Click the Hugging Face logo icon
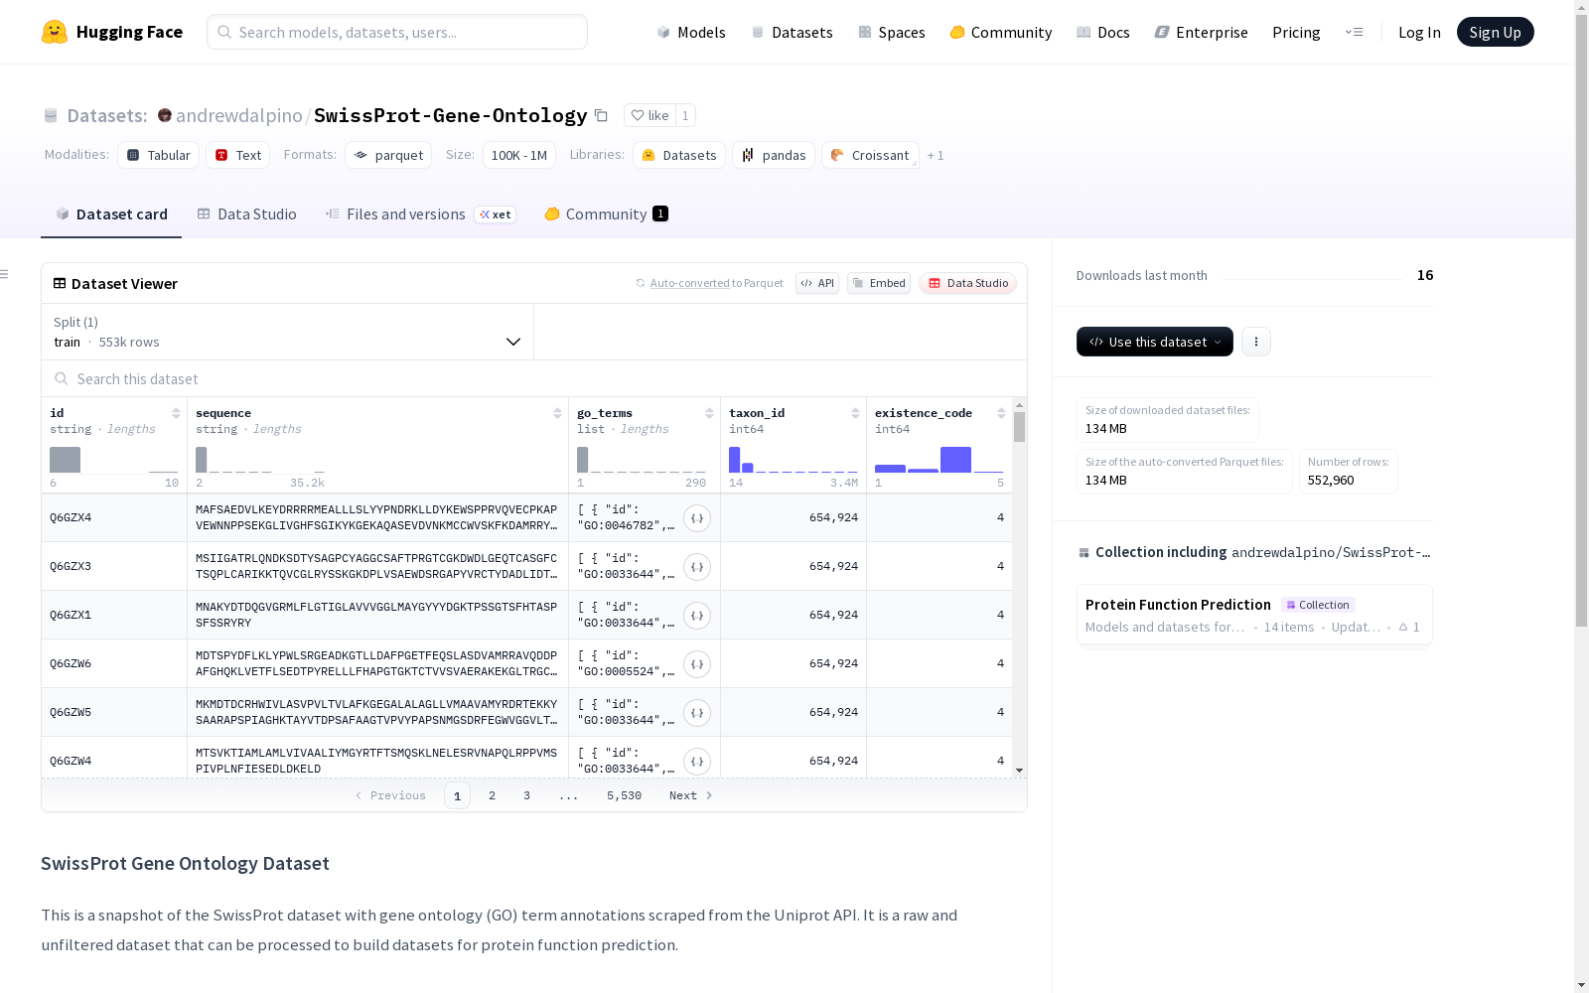This screenshot has height=993, width=1589. (55, 32)
